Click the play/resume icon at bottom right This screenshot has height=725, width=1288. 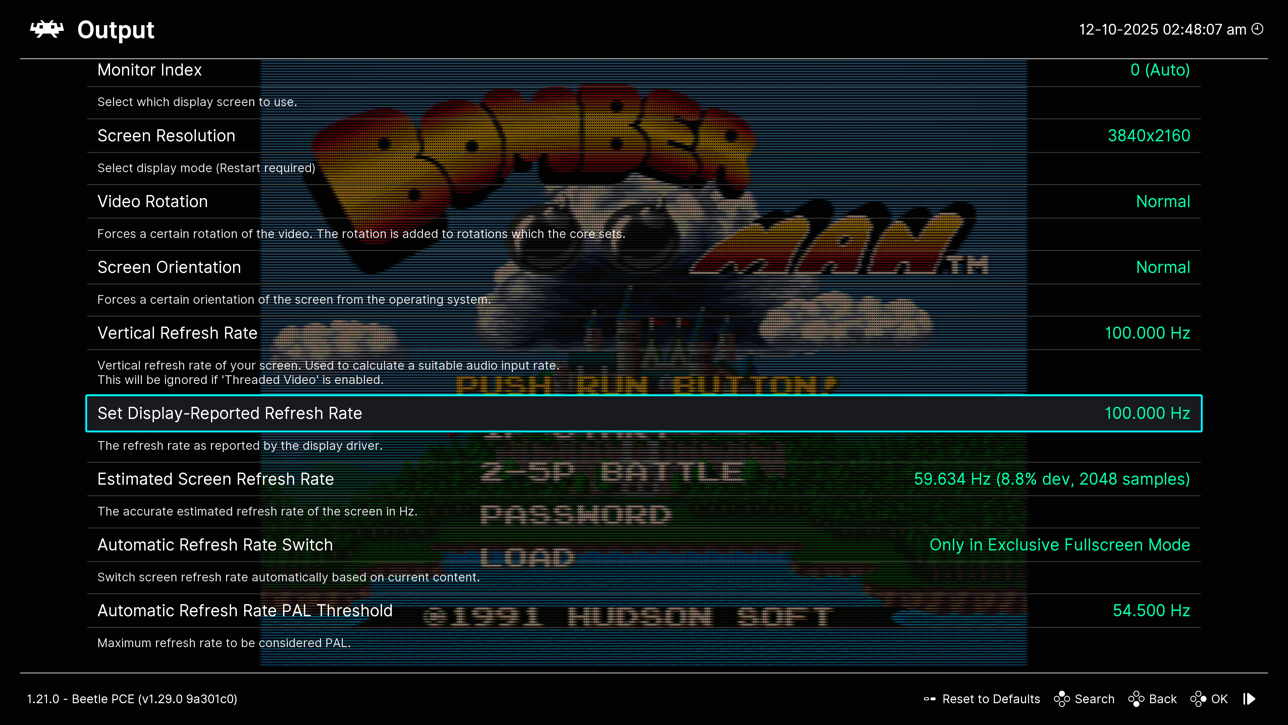pos(1249,699)
